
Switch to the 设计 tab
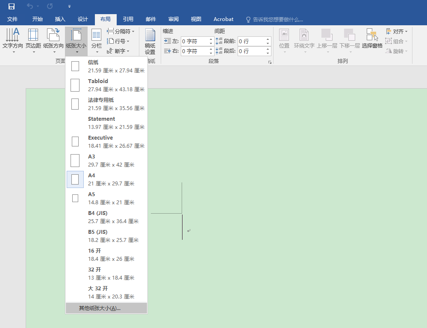click(82, 19)
